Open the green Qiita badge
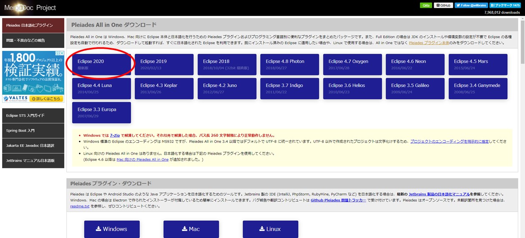This screenshot has width=525, height=238. (426, 5)
